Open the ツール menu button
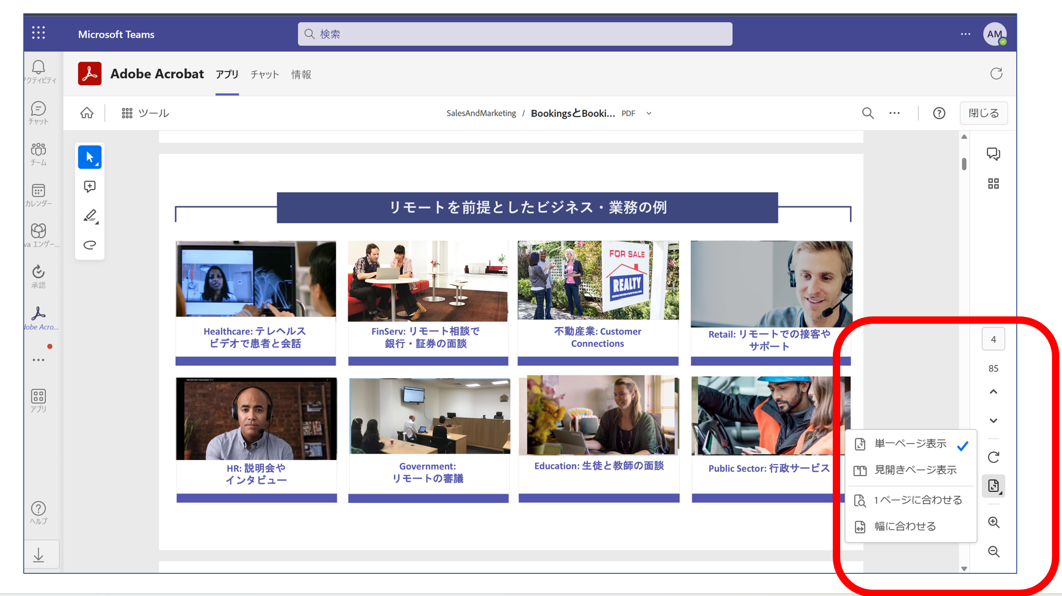The height and width of the screenshot is (596, 1062). [146, 113]
